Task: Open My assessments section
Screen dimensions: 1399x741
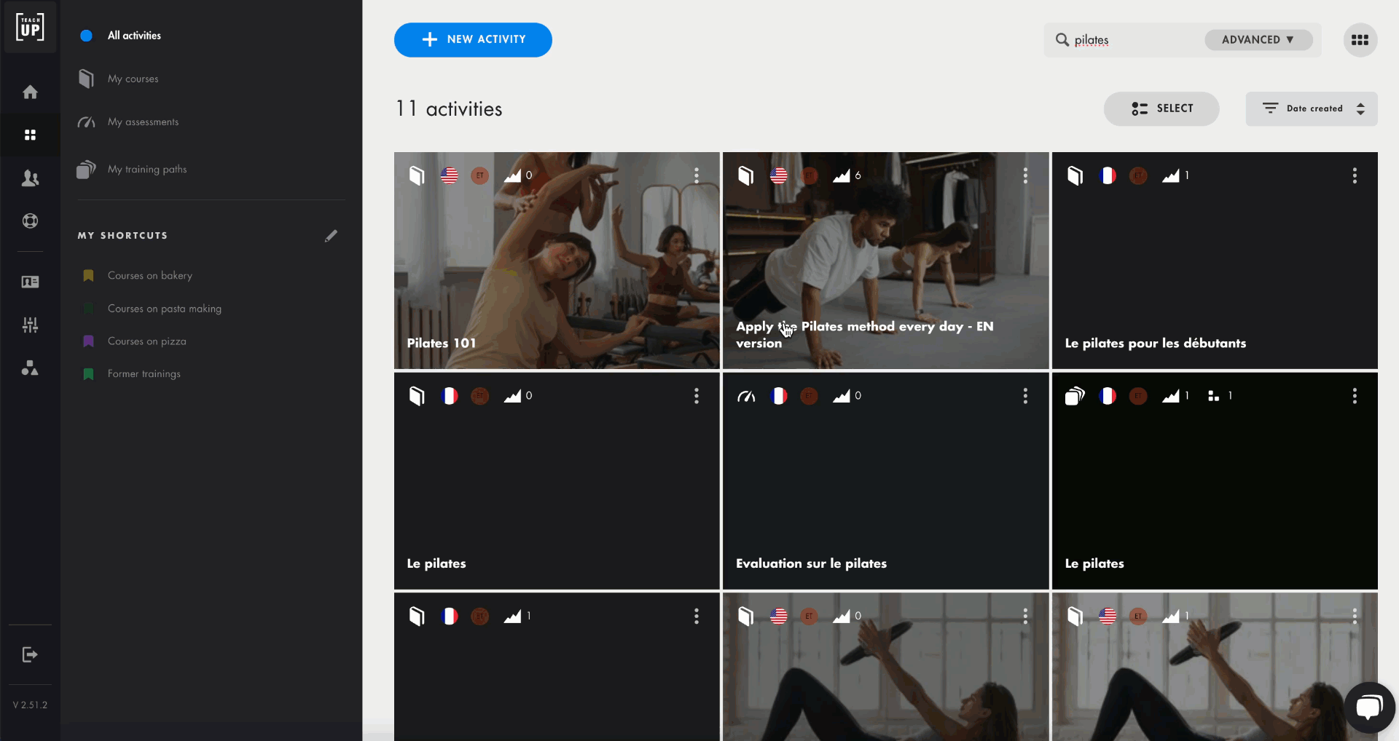Action: (143, 122)
